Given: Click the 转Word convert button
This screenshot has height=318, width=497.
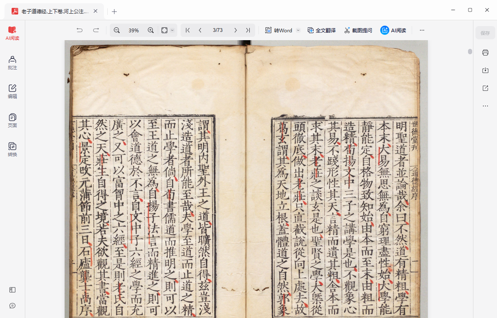Looking at the screenshot, I should (279, 30).
